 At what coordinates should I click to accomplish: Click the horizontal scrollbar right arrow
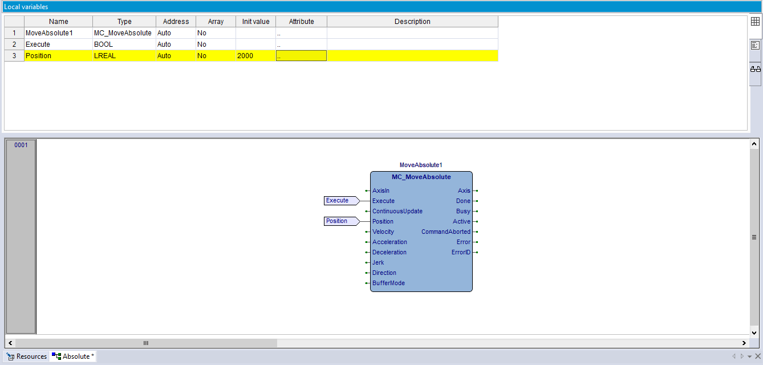744,343
